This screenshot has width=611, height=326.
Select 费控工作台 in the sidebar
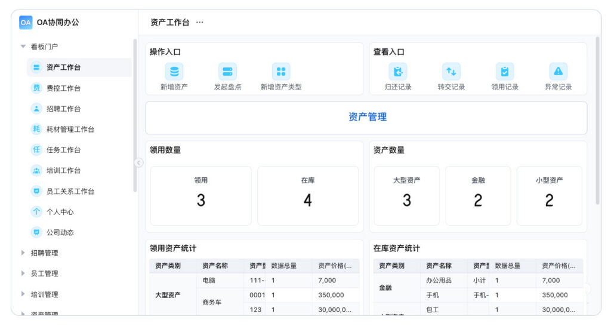tap(63, 88)
